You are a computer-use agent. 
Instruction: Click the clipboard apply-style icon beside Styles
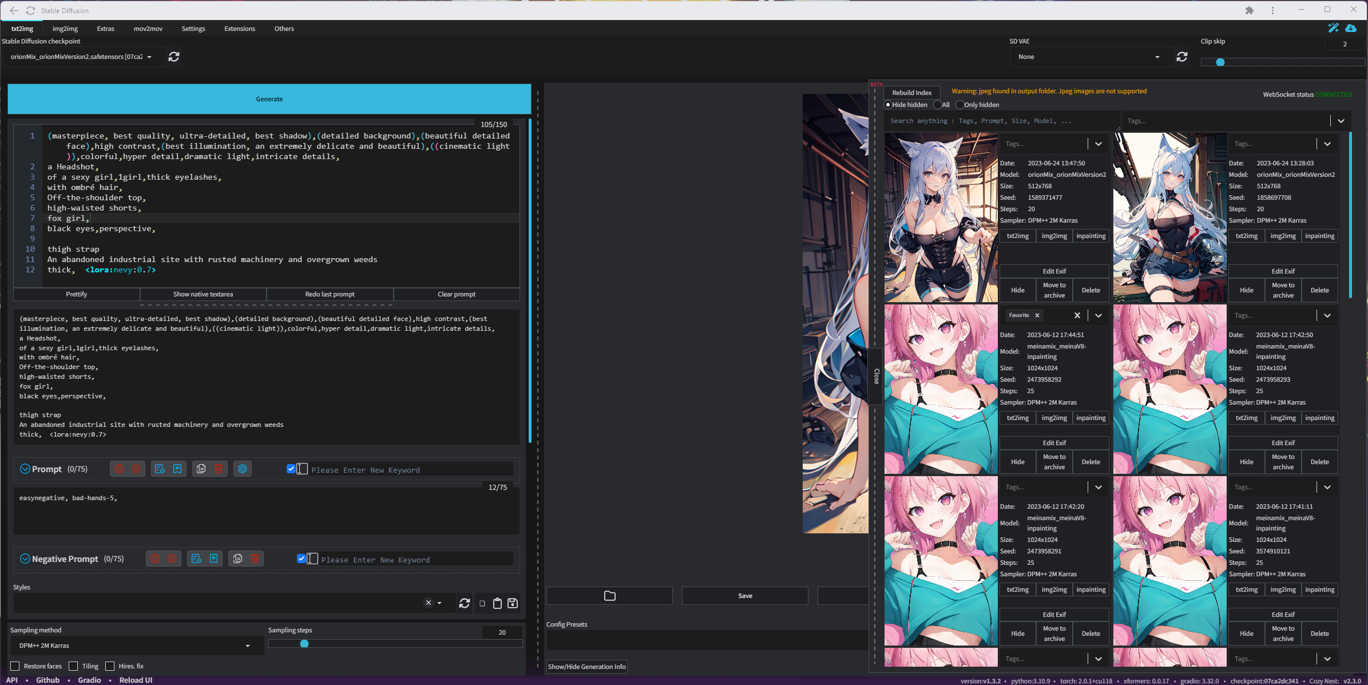coord(497,603)
